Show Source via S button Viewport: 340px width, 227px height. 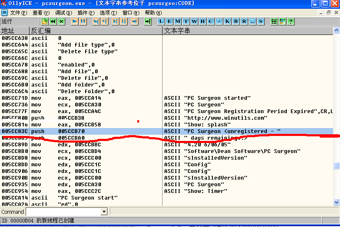point(261,22)
